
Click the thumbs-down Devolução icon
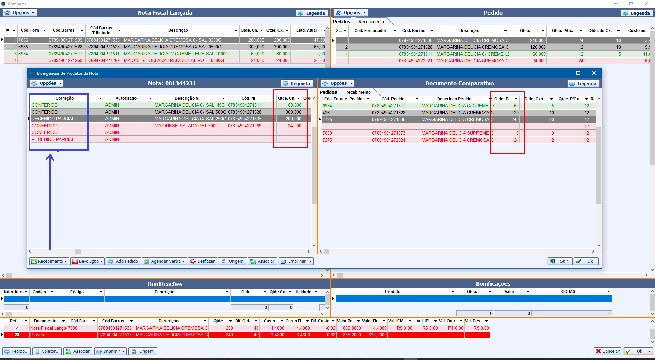(x=75, y=261)
